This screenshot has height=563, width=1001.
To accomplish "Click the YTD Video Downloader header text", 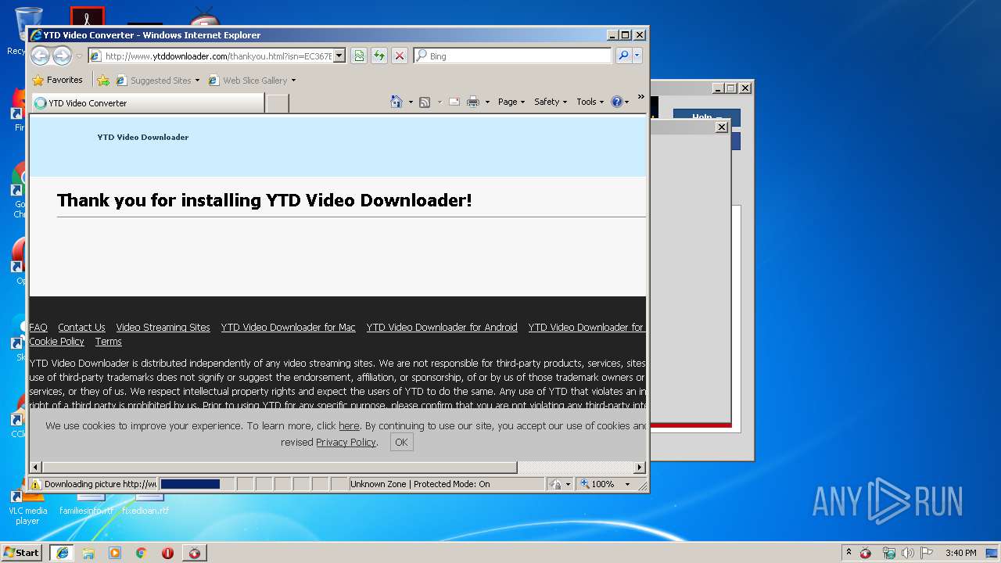I will [x=143, y=137].
